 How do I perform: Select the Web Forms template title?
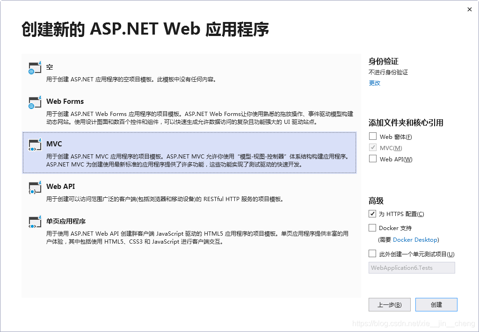(65, 101)
